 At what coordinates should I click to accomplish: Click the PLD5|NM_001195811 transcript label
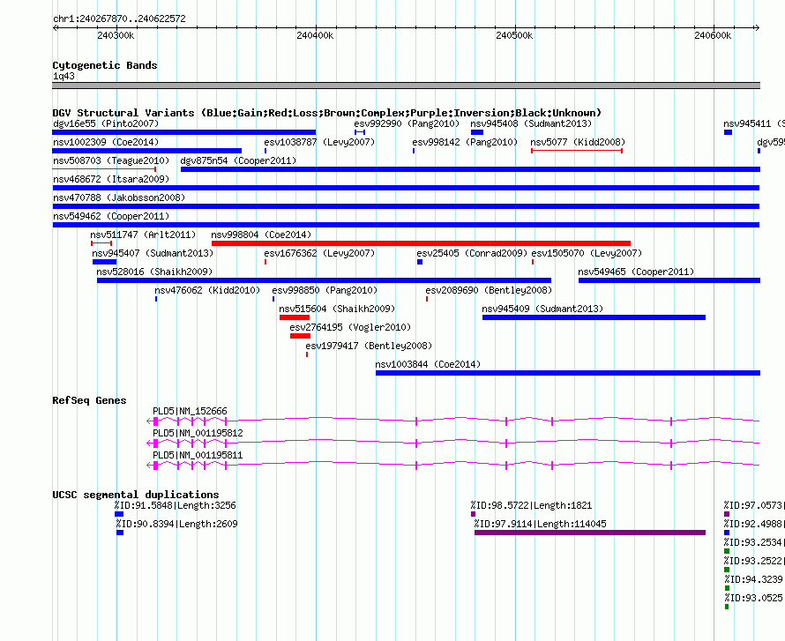pos(198,455)
